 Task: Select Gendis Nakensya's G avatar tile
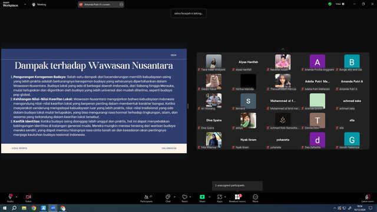coord(352,140)
